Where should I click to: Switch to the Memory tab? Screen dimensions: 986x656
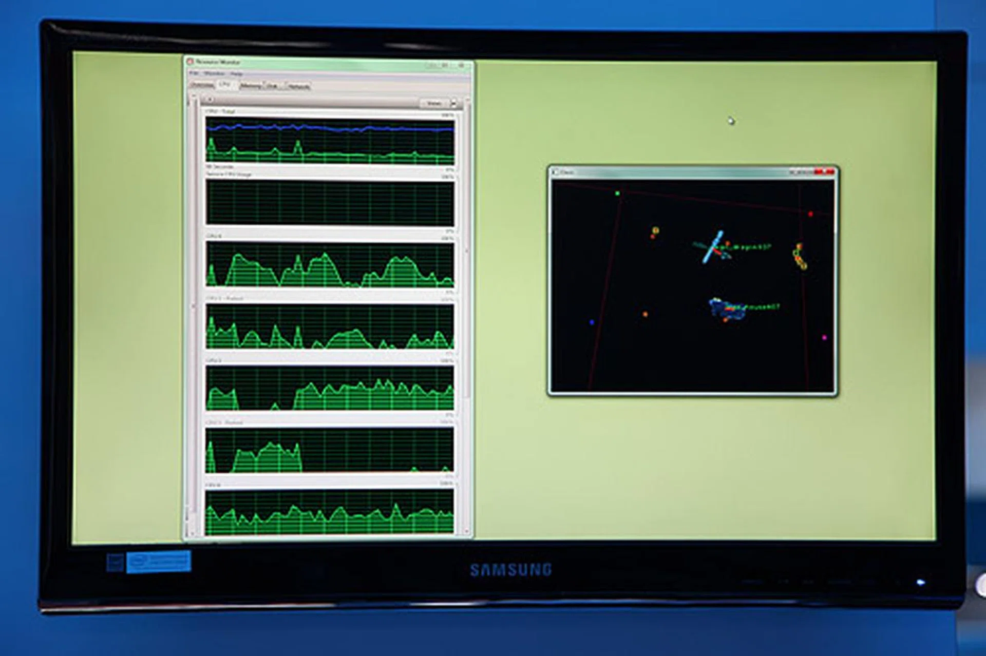pyautogui.click(x=251, y=86)
